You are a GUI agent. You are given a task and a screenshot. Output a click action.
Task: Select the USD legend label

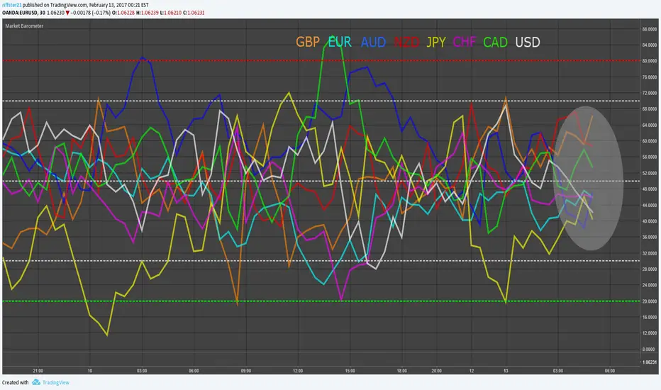pyautogui.click(x=528, y=42)
